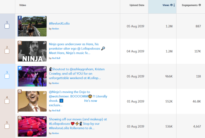Screen dimensions: 205x138
Task: Click the Instagram icon on Ninja undercover thumbnail
Action: click(20, 43)
